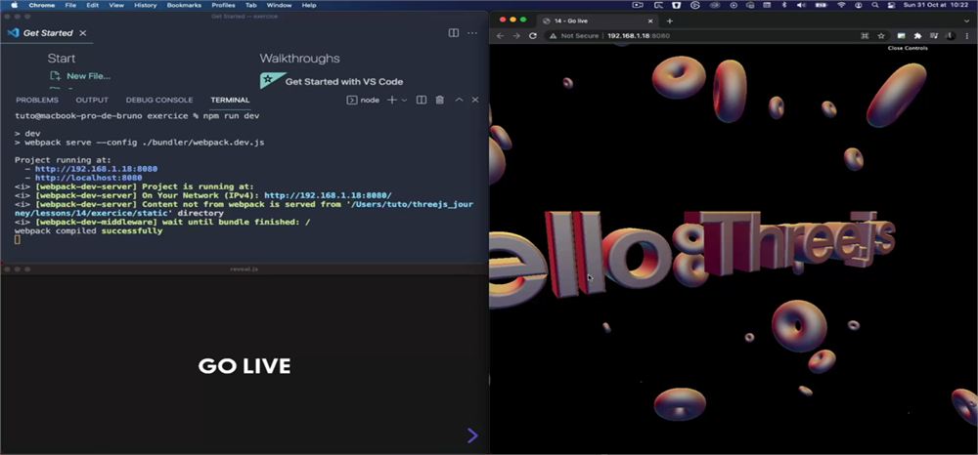Advance the slide with the purple next arrow
Screen dimensions: 978x455
[472, 435]
